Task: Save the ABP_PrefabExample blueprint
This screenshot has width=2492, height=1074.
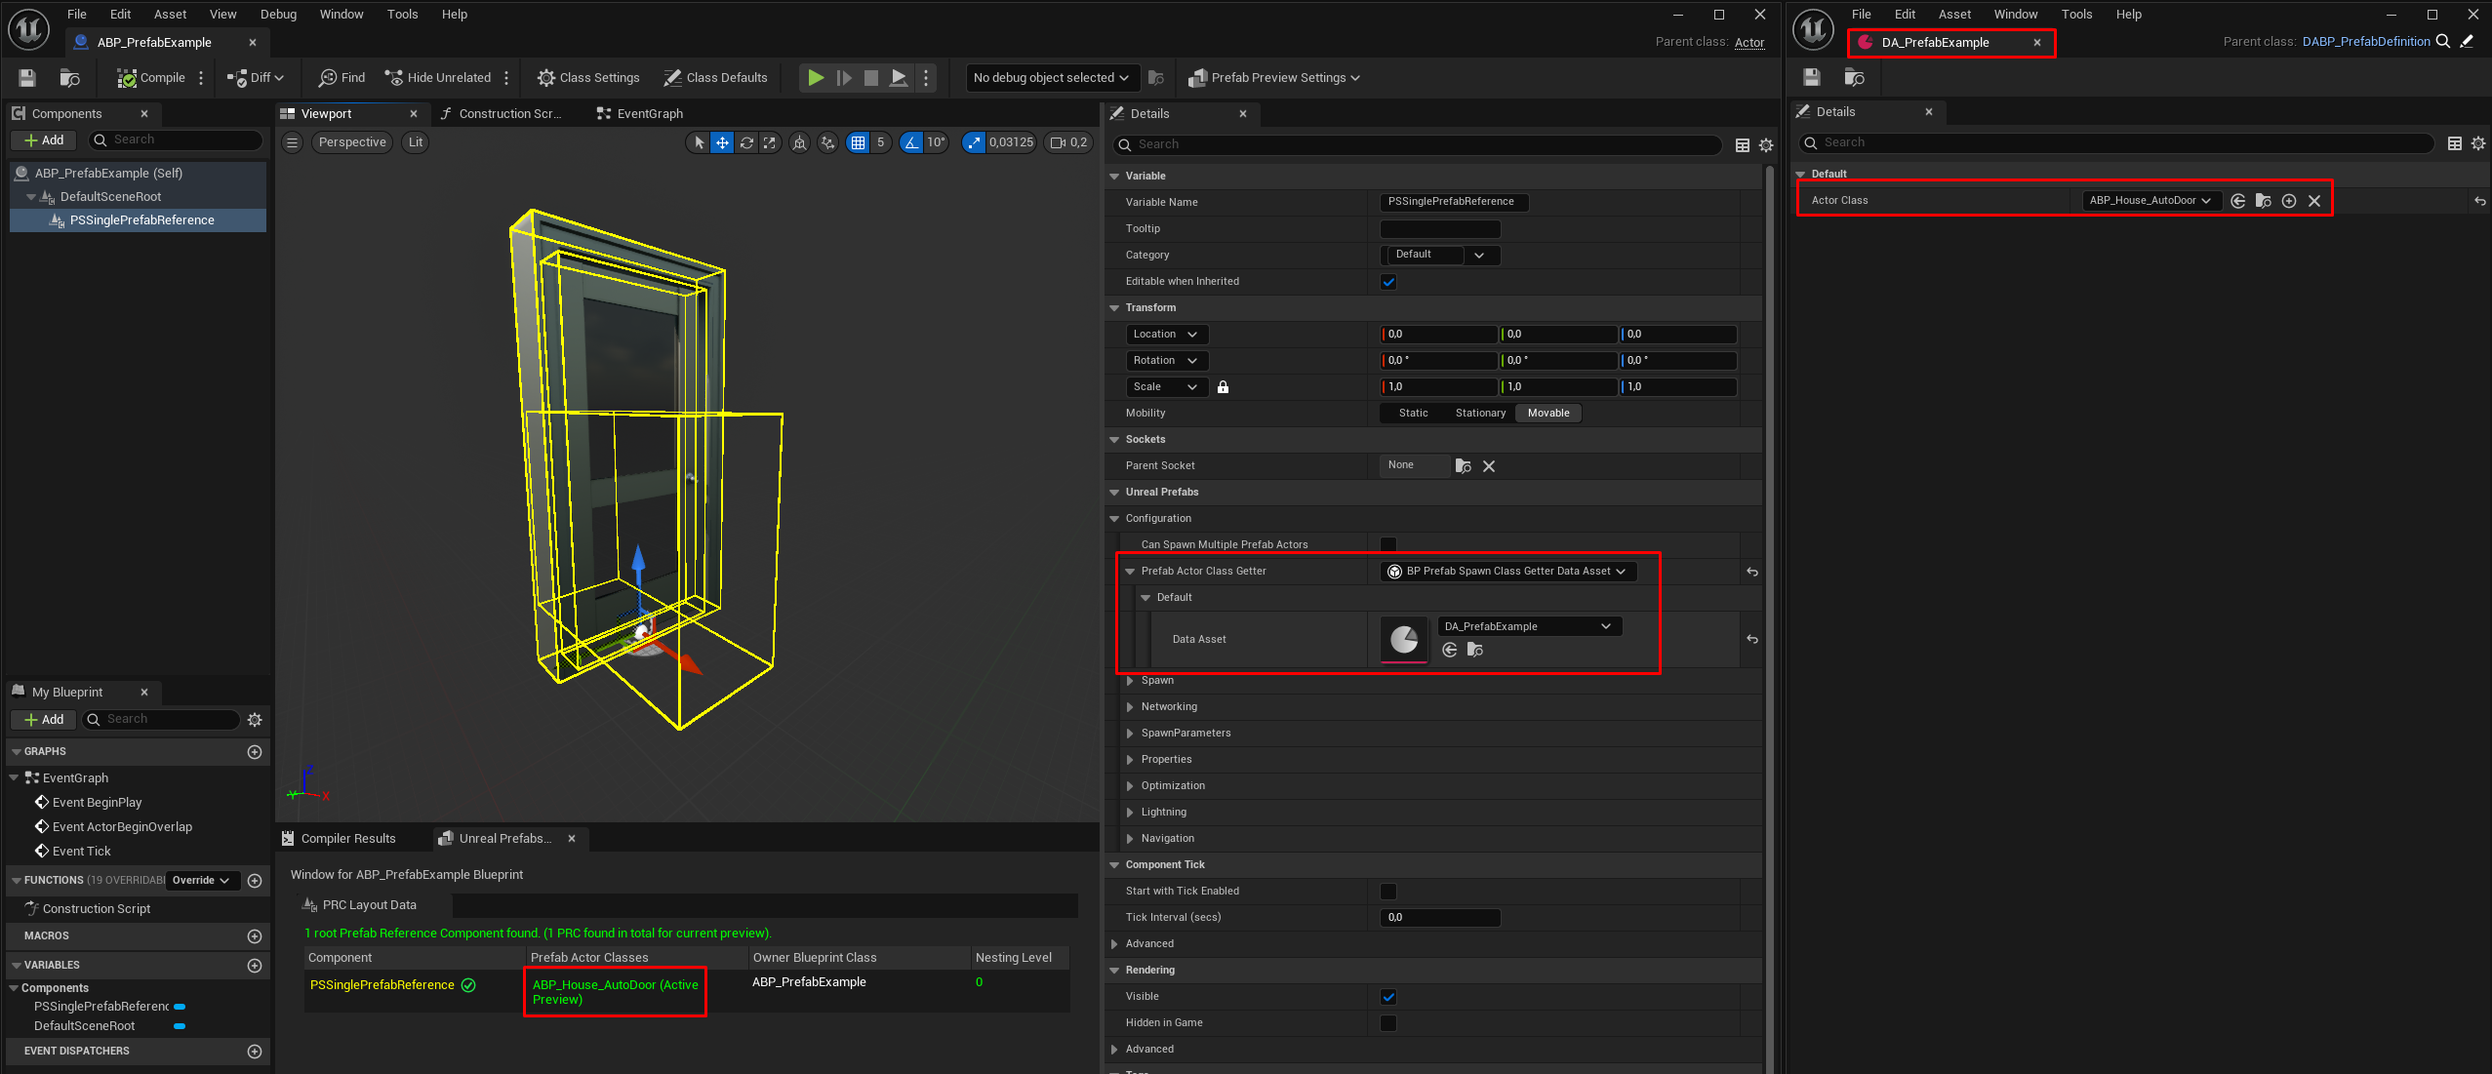Action: (x=27, y=78)
